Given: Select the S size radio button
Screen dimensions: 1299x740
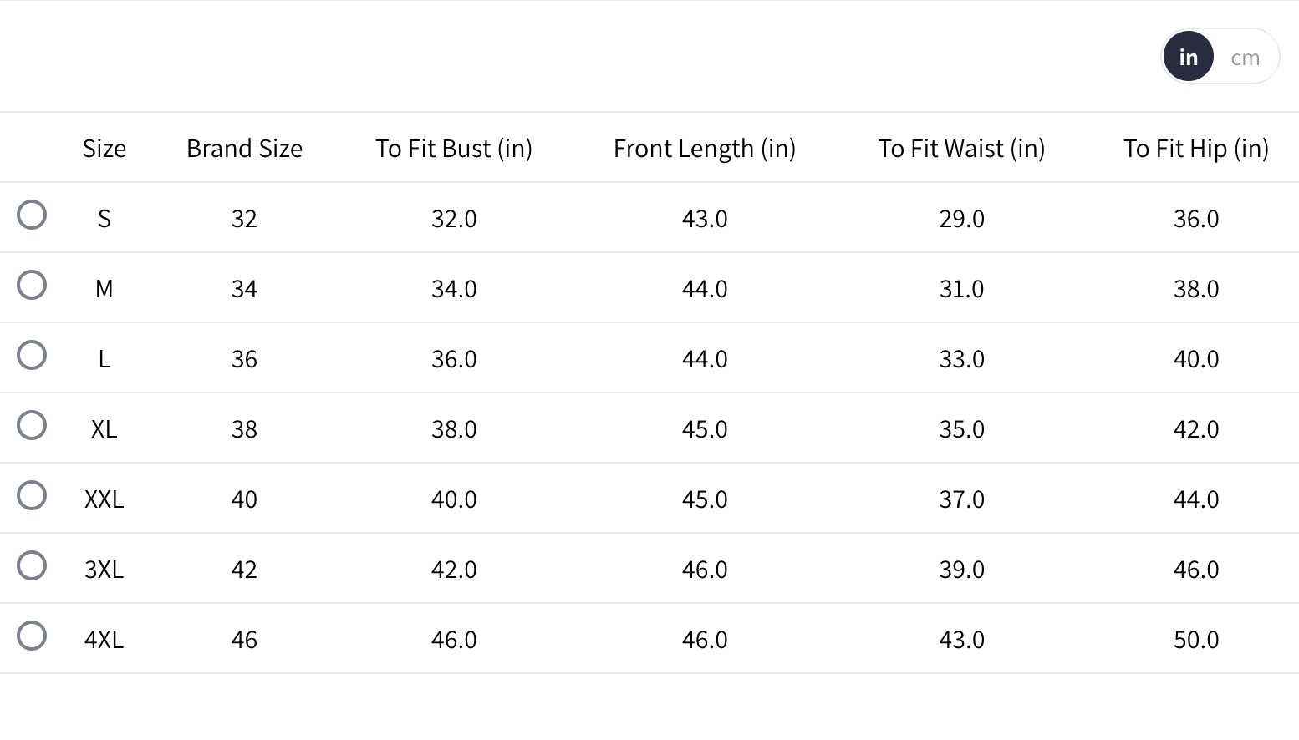Looking at the screenshot, I should point(32,215).
